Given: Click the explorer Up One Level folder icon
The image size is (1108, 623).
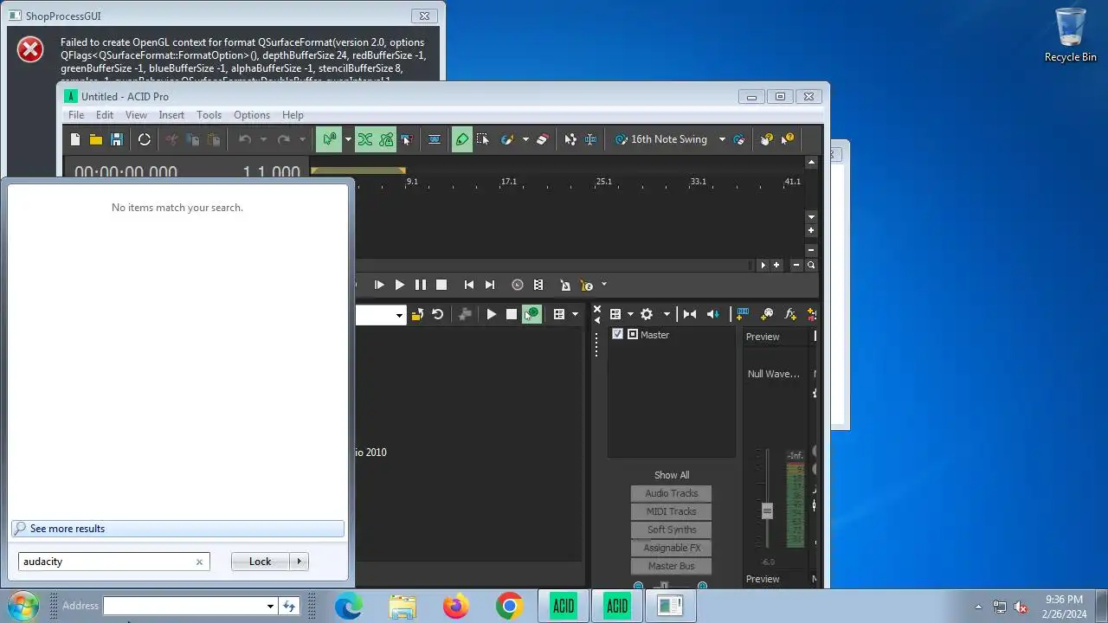Looking at the screenshot, I should 417,314.
